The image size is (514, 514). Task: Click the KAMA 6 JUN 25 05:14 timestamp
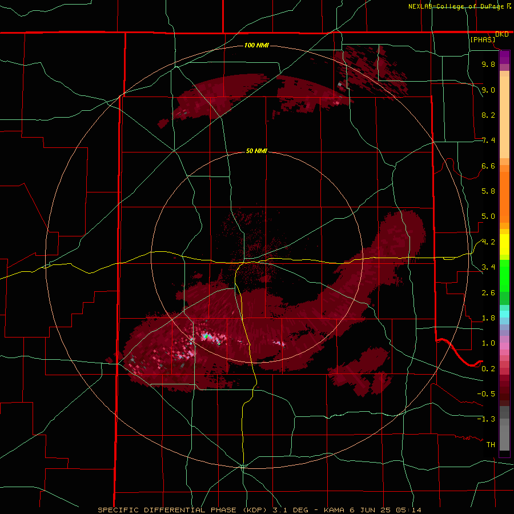(372, 510)
